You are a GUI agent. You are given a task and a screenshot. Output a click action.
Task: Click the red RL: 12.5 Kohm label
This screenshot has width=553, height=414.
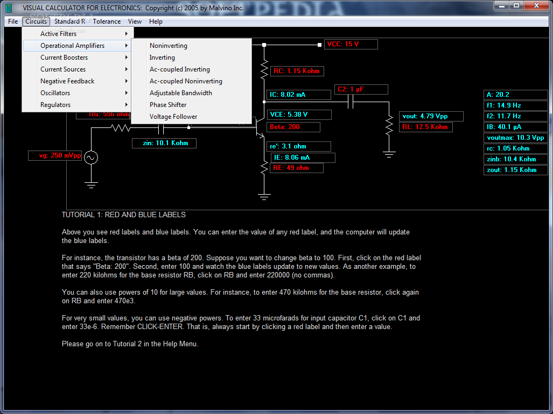[x=426, y=127]
